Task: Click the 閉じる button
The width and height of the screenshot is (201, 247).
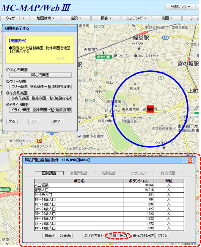Action: tap(162, 236)
